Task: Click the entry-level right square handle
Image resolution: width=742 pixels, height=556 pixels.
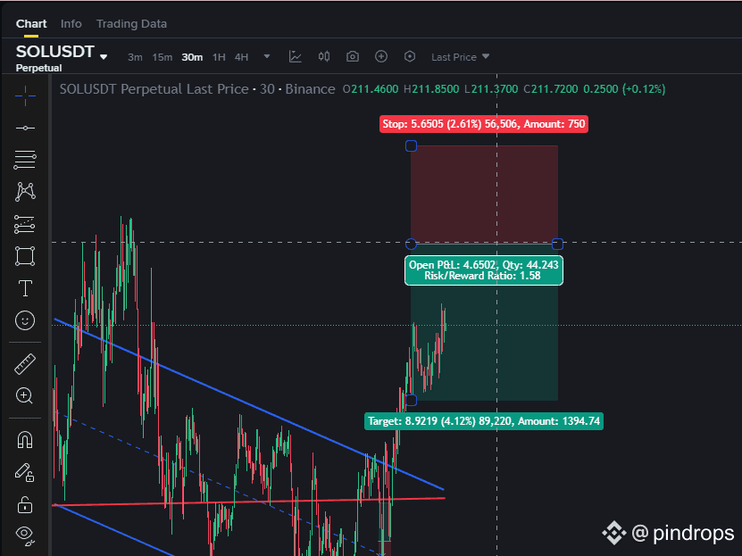Action: click(x=558, y=244)
